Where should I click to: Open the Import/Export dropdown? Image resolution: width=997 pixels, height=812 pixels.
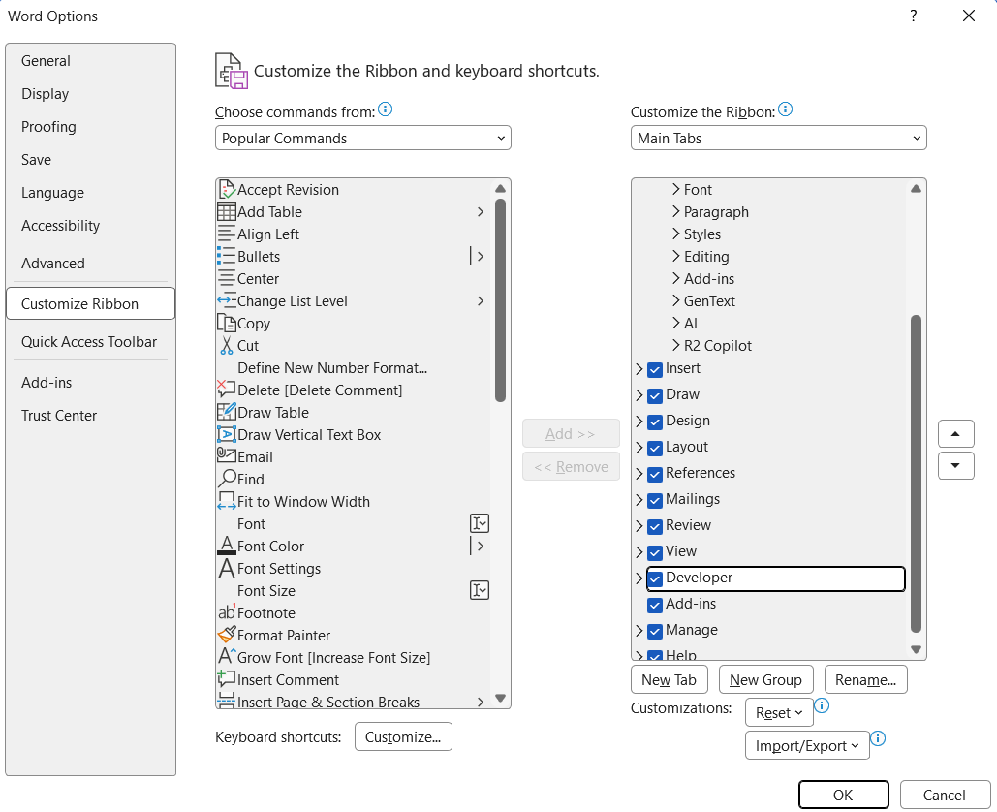[x=807, y=745]
